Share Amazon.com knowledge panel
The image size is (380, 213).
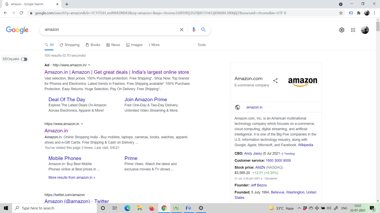click(x=275, y=81)
